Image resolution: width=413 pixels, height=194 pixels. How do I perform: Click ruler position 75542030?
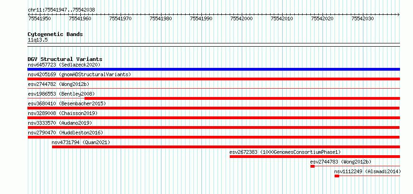tap(363, 18)
